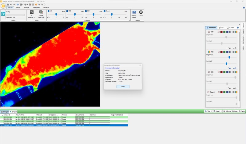Open the print dropdown in quick access toolbar
The width and height of the screenshot is (246, 144).
click(x=26, y=5)
